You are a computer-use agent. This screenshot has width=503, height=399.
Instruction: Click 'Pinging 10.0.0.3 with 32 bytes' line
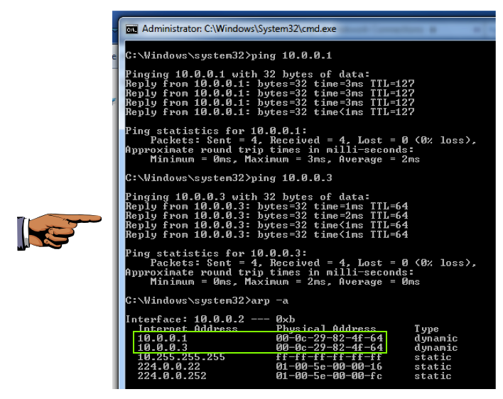(x=247, y=197)
